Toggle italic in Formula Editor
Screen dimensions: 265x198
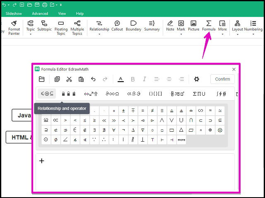pyautogui.click(x=145, y=79)
